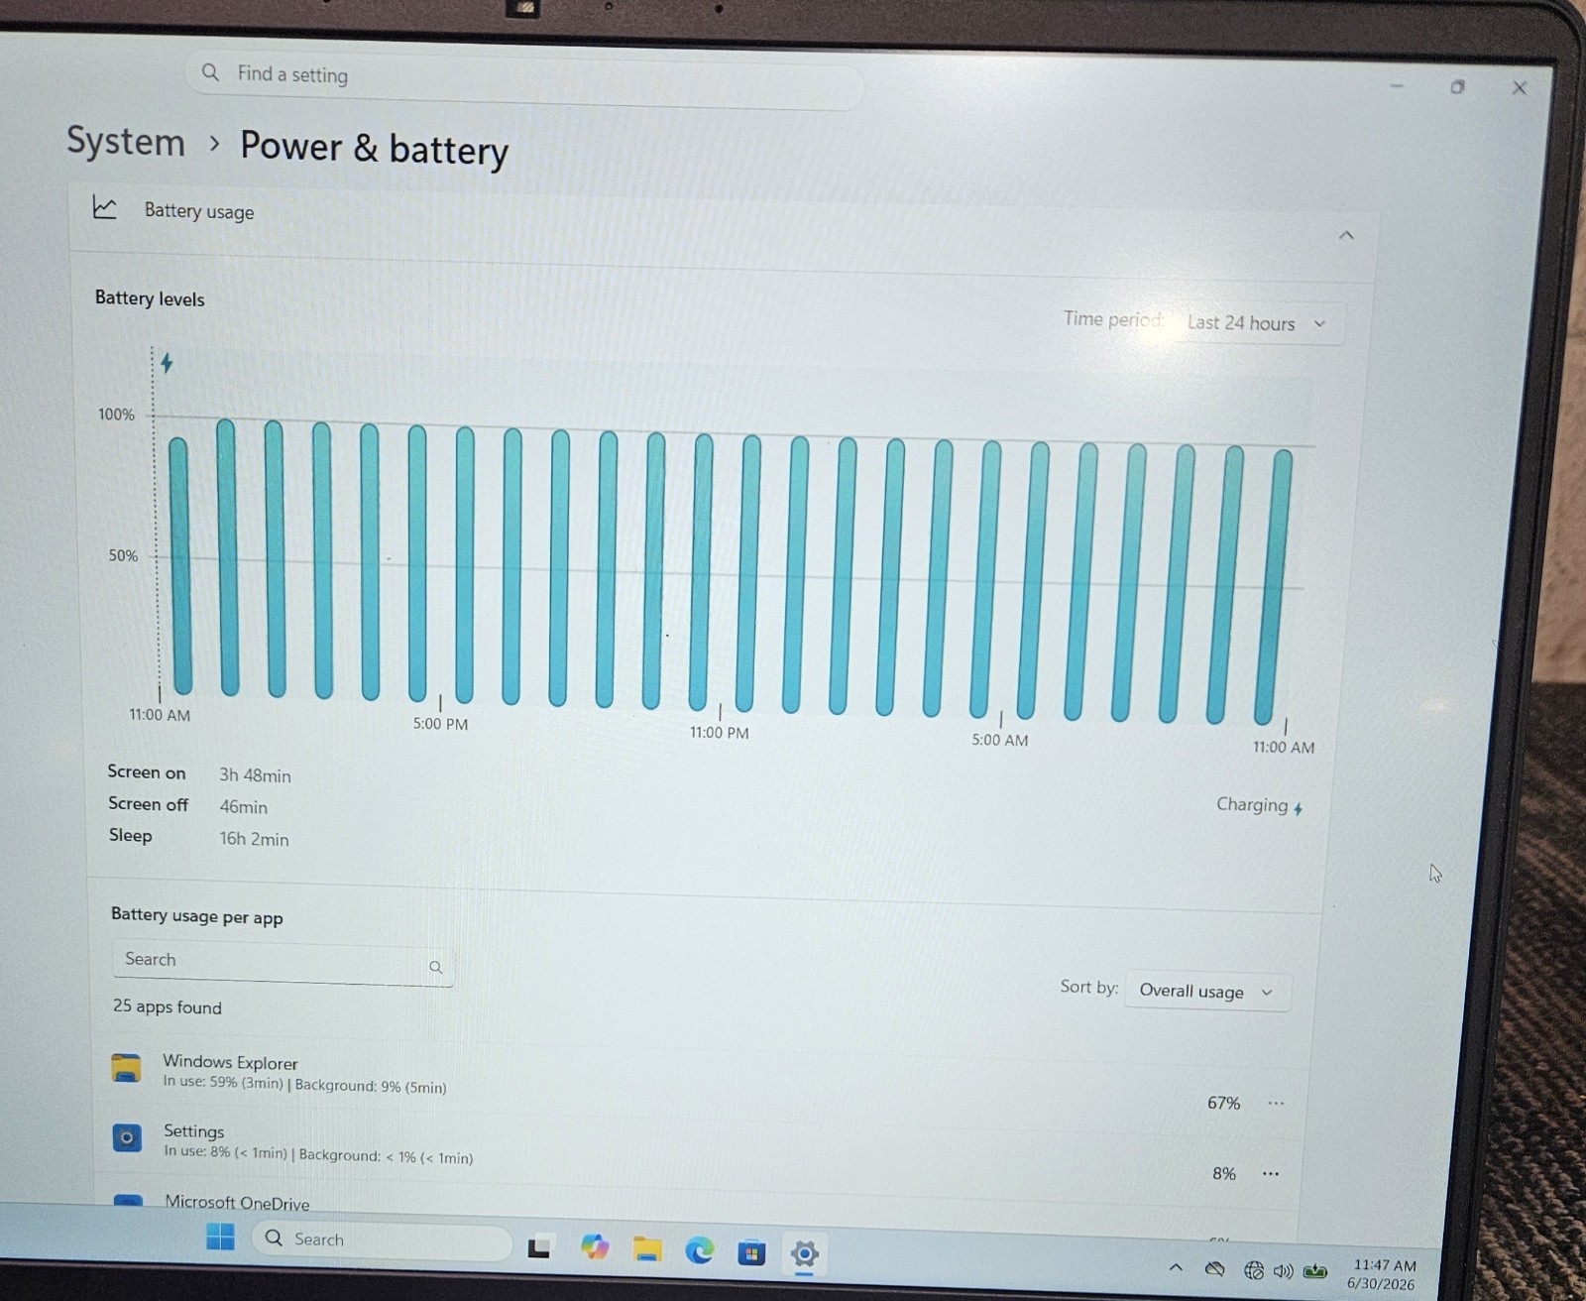Image resolution: width=1586 pixels, height=1301 pixels.
Task: Click the 5:00 AM axis label
Action: coord(999,740)
